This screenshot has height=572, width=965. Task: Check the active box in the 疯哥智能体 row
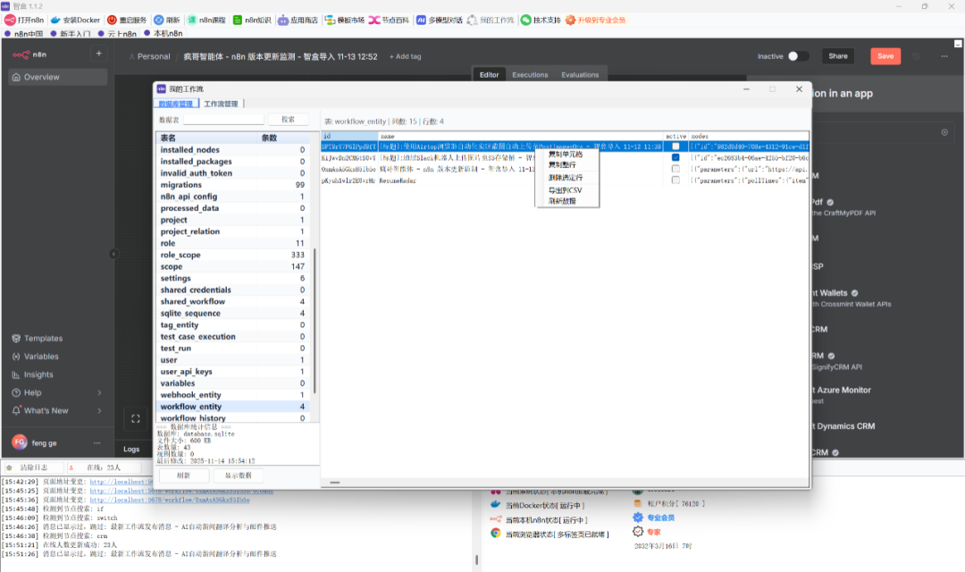pyautogui.click(x=675, y=169)
